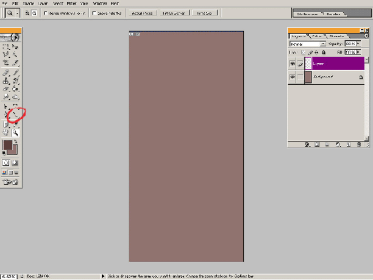This screenshot has width=373, height=280.
Task: Select the Eraser tool
Action: pos(5,89)
